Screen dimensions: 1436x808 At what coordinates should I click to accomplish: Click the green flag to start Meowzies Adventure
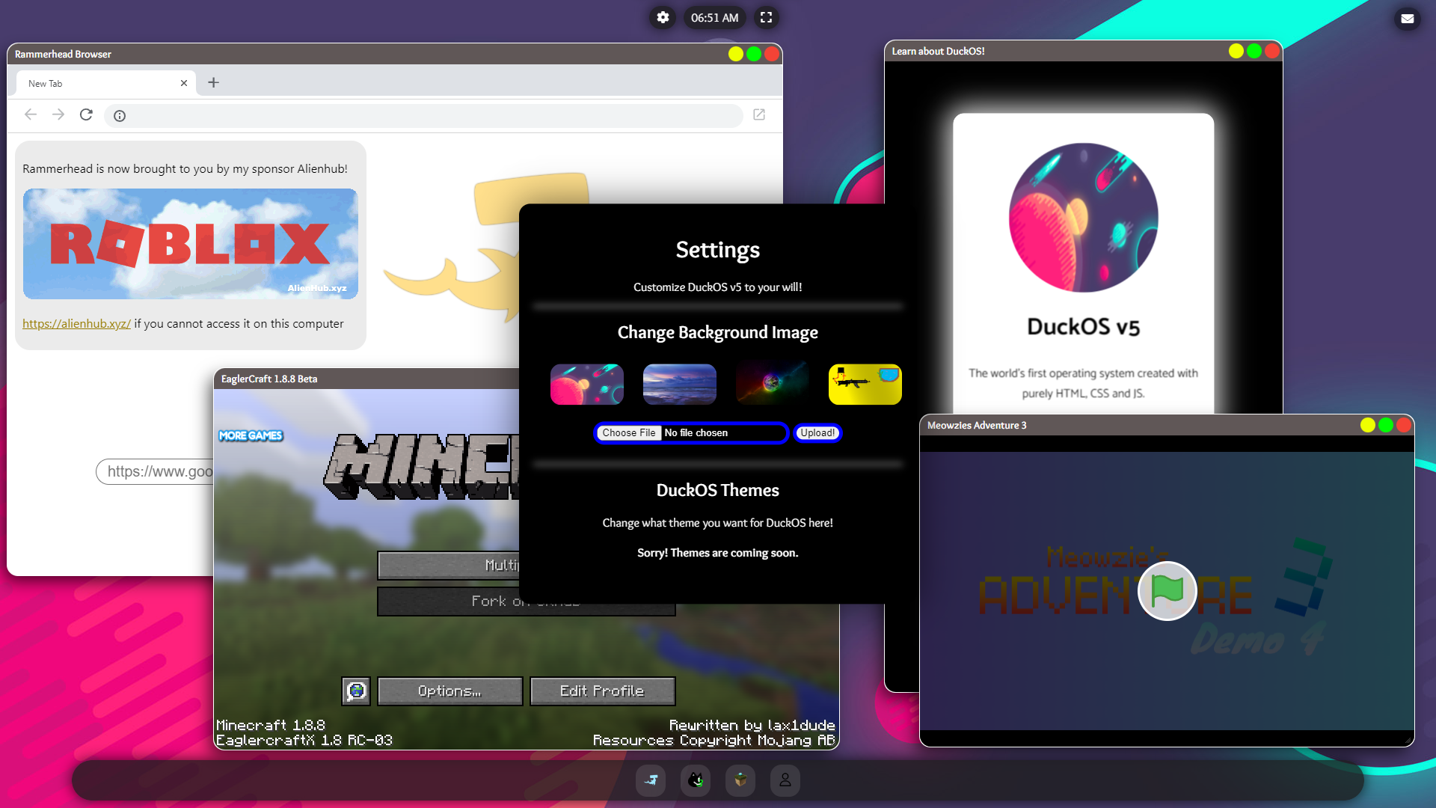point(1167,591)
